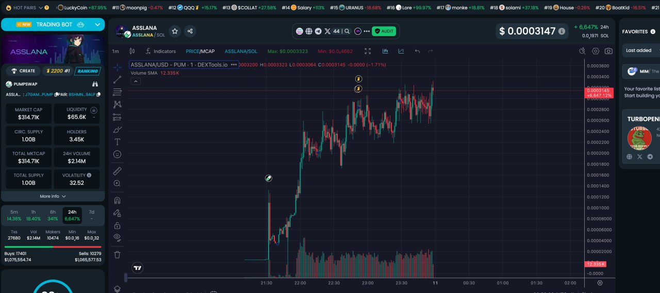
Task: Select the trend line drawing tool
Action: (117, 79)
